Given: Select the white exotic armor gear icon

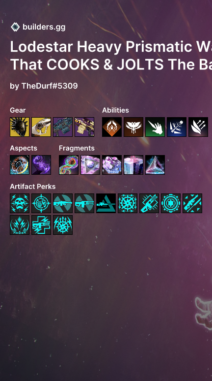Looking at the screenshot, I should [41, 127].
